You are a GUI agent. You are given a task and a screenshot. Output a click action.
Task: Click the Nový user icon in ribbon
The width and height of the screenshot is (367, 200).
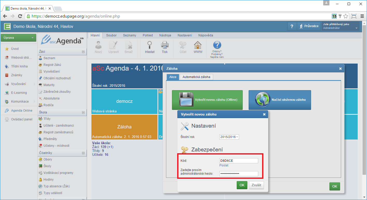click(x=98, y=45)
